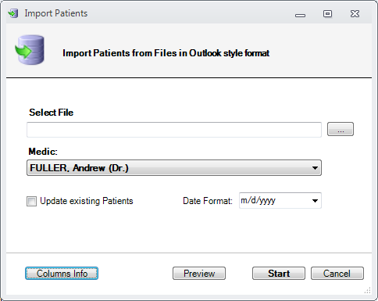This screenshot has width=378, height=301.
Task: Enable Update existing Patients checkbox
Action: (x=31, y=201)
